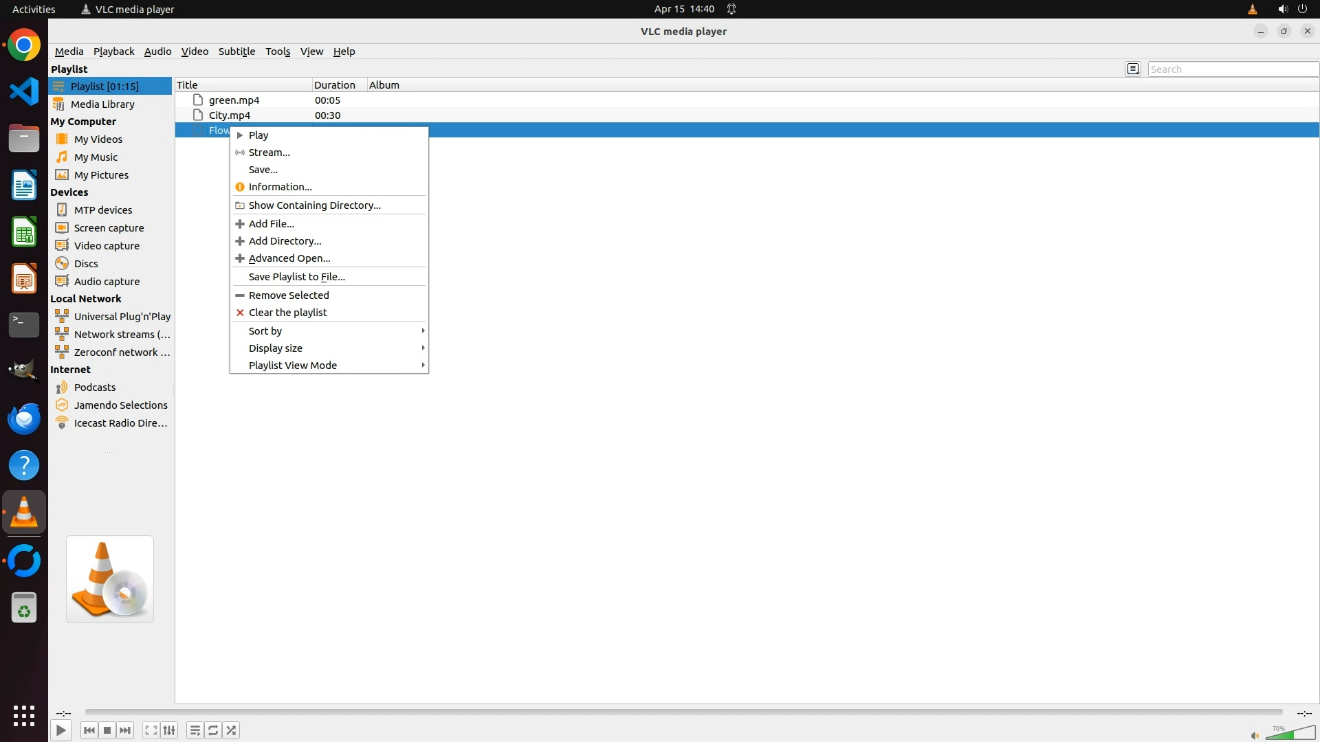Click the playlist Search field
1320x742 pixels.
click(1232, 69)
